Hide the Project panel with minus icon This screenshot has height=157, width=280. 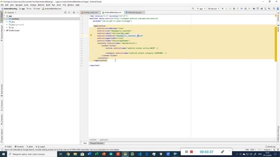[78, 13]
